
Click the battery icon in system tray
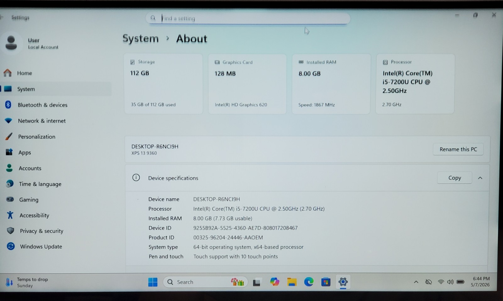point(461,282)
